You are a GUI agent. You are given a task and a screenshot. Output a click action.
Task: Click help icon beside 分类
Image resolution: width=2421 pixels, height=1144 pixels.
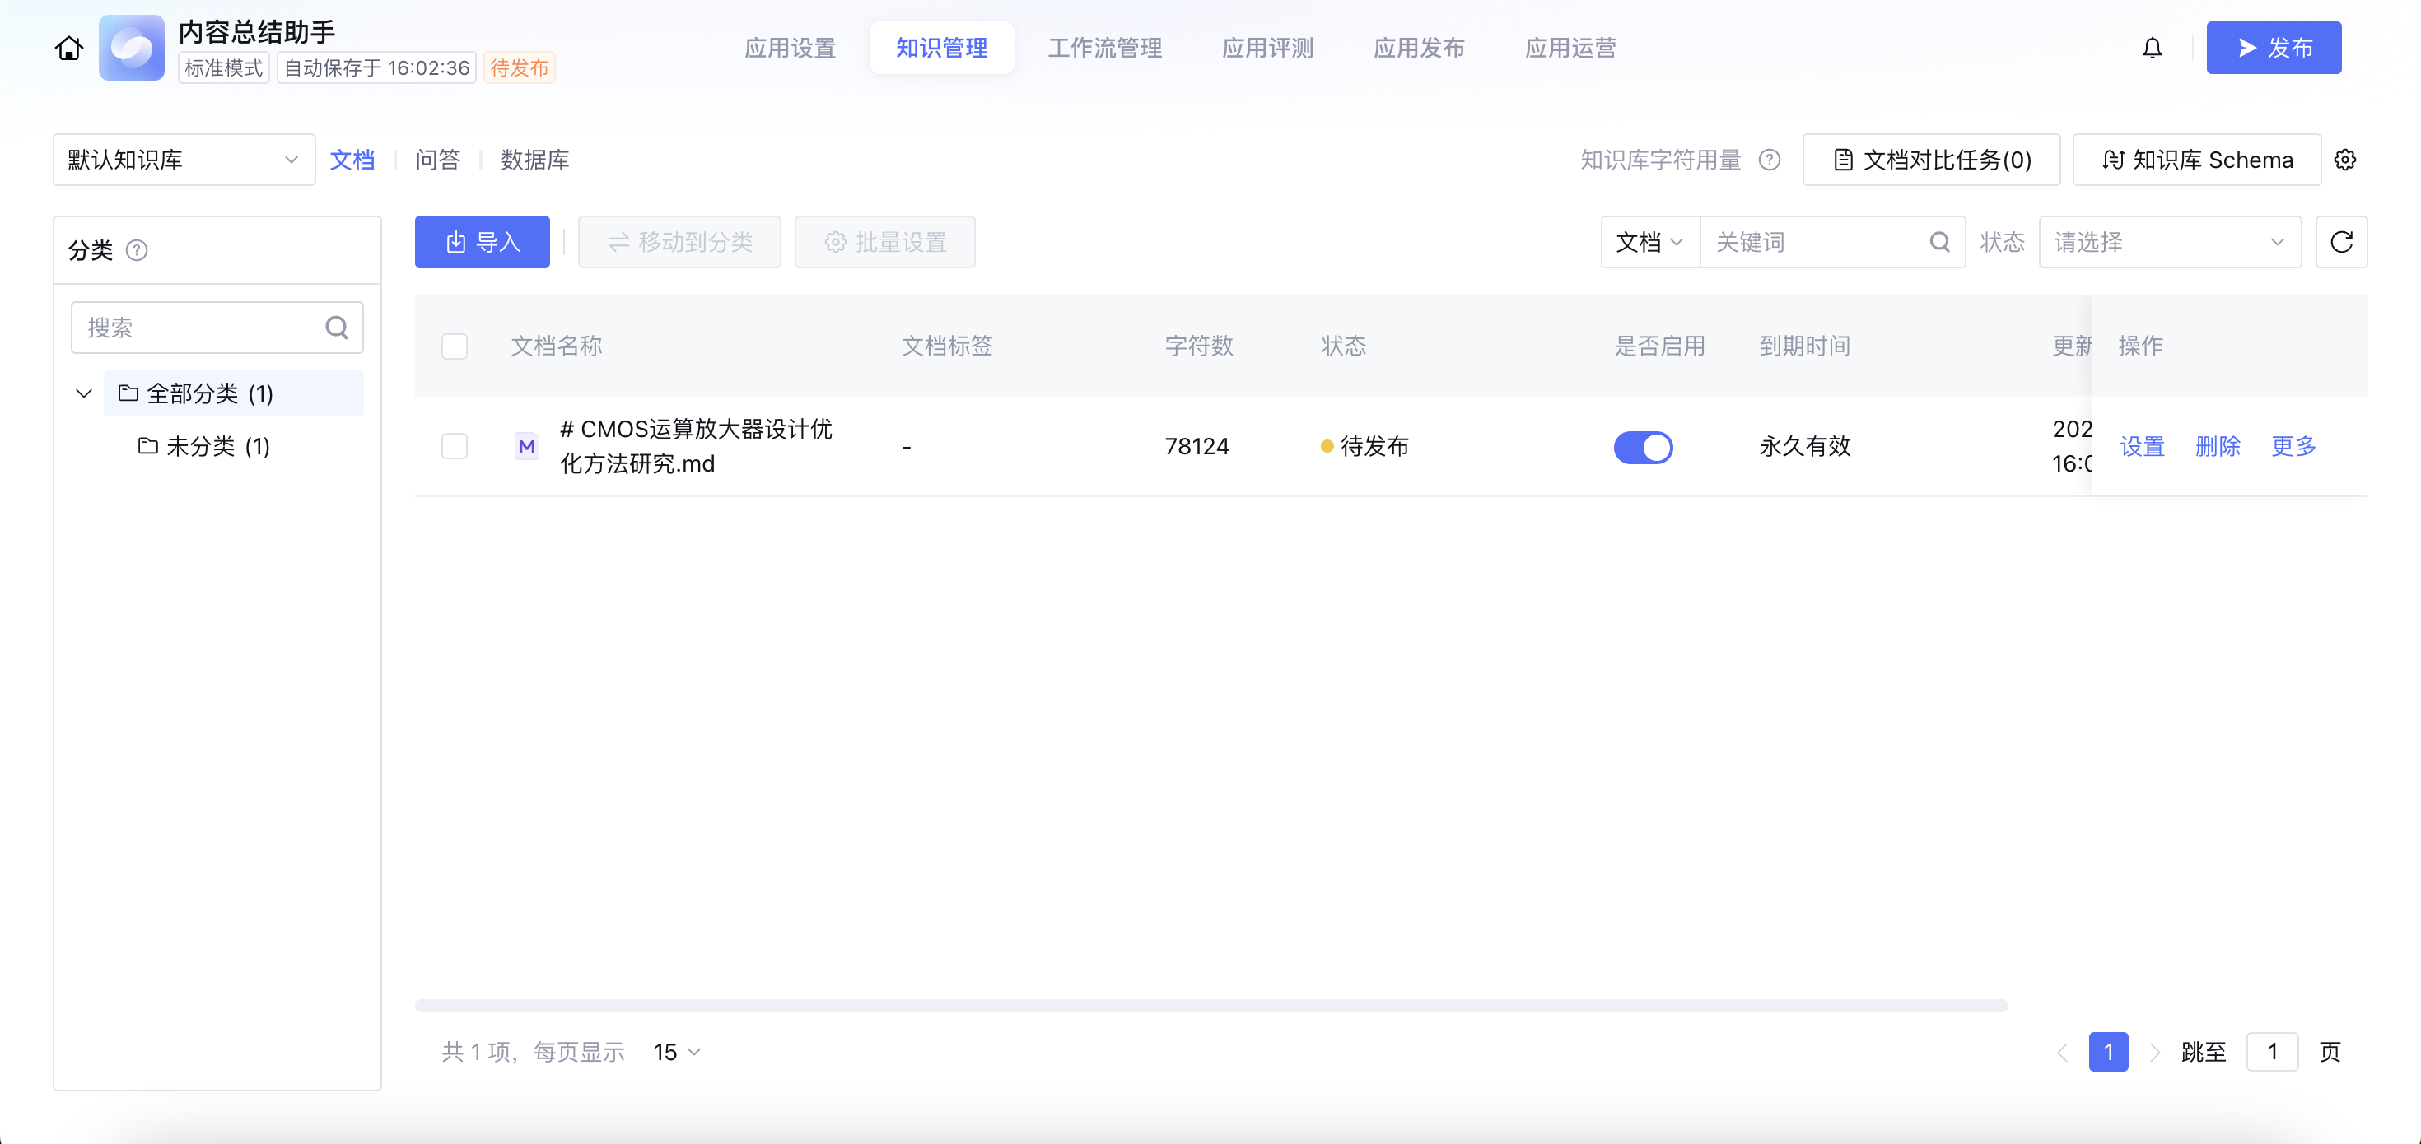[x=136, y=251]
